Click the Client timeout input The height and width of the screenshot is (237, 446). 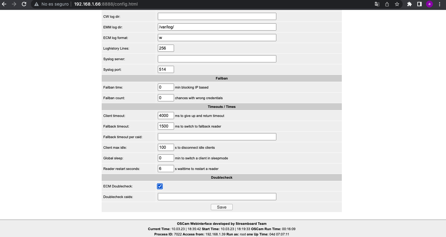pyautogui.click(x=166, y=116)
